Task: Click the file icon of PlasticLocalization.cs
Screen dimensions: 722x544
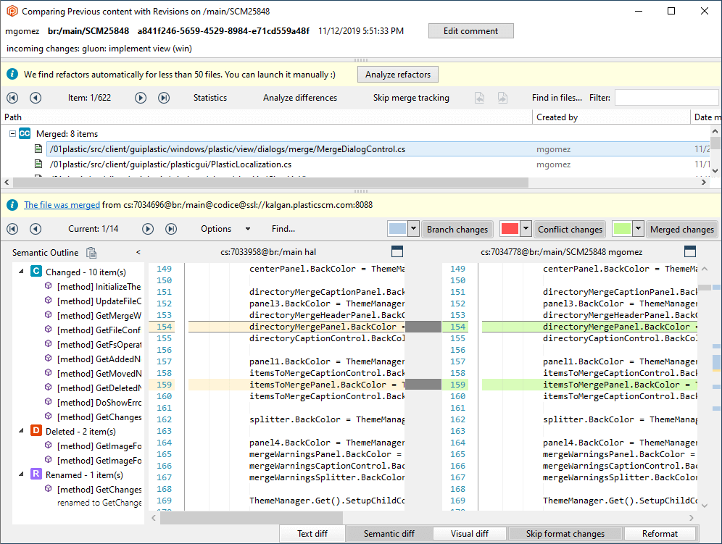Action: click(x=38, y=164)
